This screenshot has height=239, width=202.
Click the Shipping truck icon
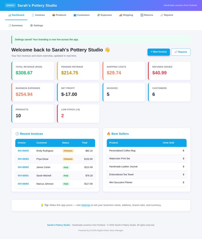click(121, 15)
